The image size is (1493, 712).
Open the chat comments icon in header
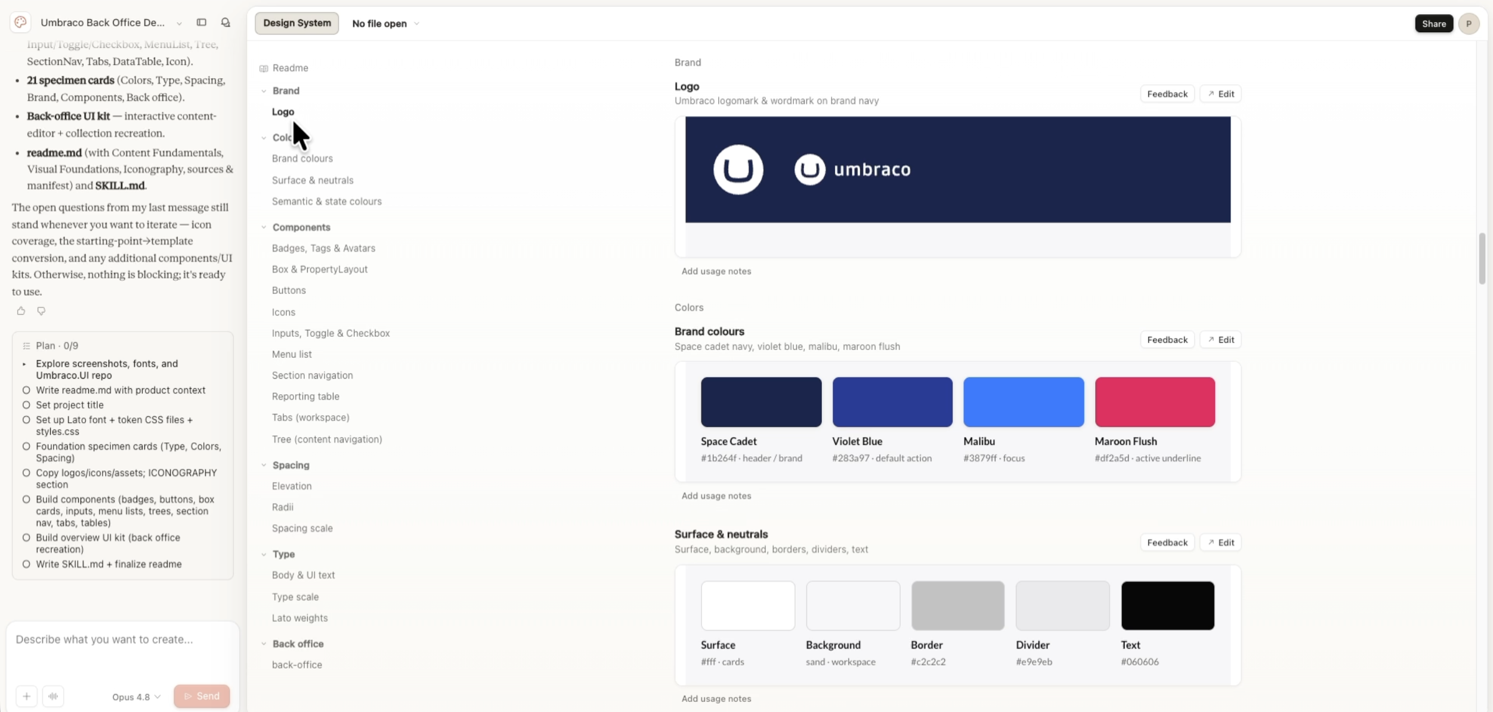225,23
